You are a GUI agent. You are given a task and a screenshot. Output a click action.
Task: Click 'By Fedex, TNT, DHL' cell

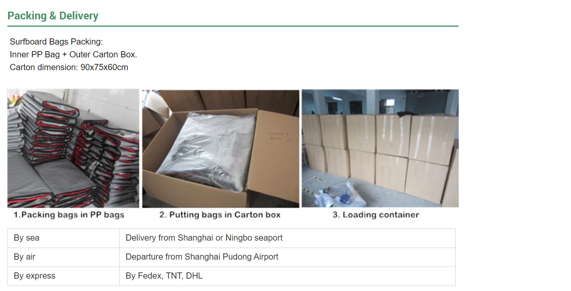(287, 276)
